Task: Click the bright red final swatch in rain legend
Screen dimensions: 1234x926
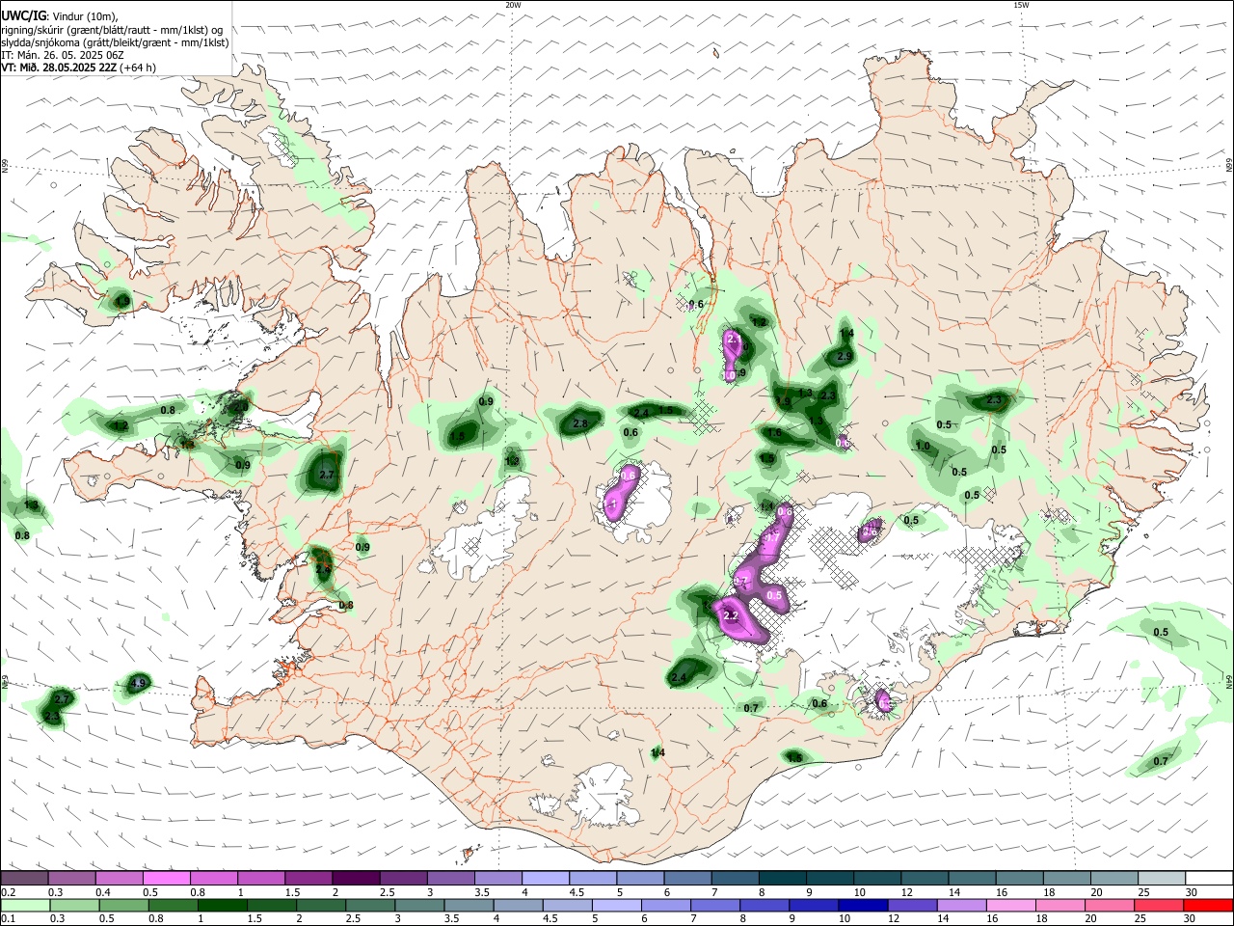Action: pos(1208,905)
